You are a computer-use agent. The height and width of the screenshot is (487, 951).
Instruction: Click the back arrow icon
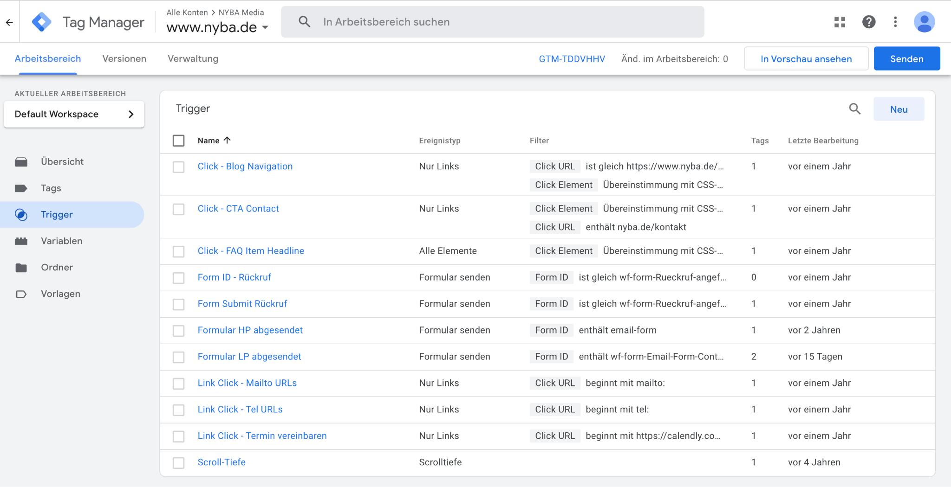tap(9, 22)
